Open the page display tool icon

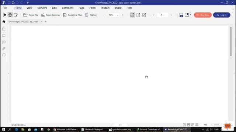[x=187, y=15]
